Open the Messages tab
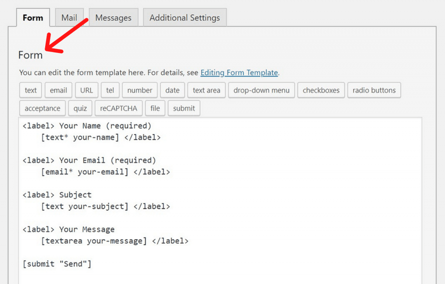The width and height of the screenshot is (445, 284). 113,17
